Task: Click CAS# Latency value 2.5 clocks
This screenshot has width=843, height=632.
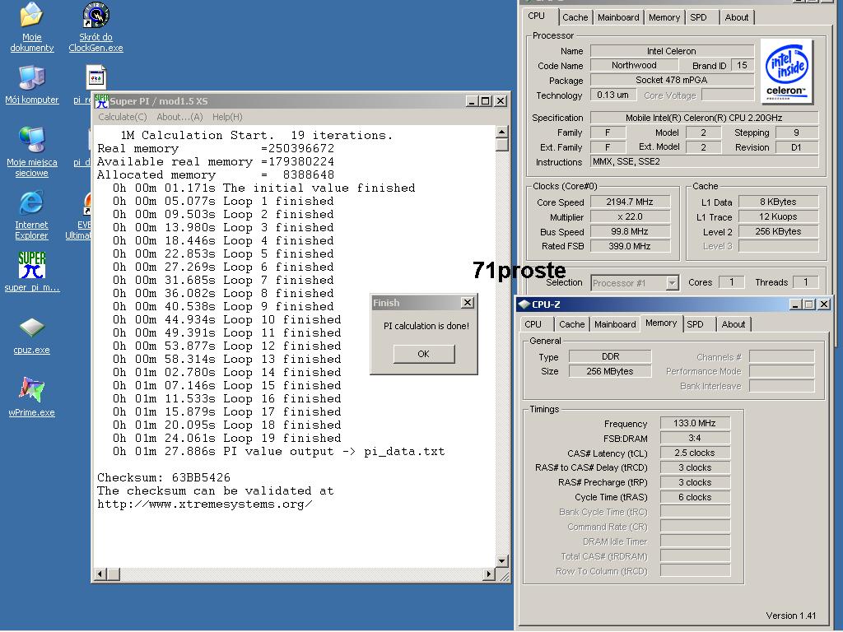Action: click(695, 453)
